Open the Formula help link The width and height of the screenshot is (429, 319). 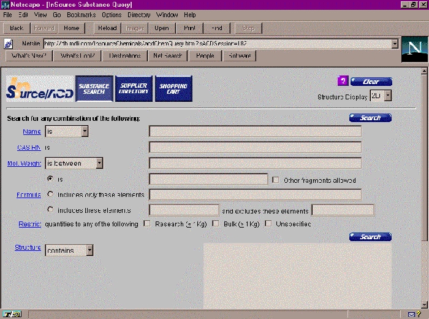29,194
